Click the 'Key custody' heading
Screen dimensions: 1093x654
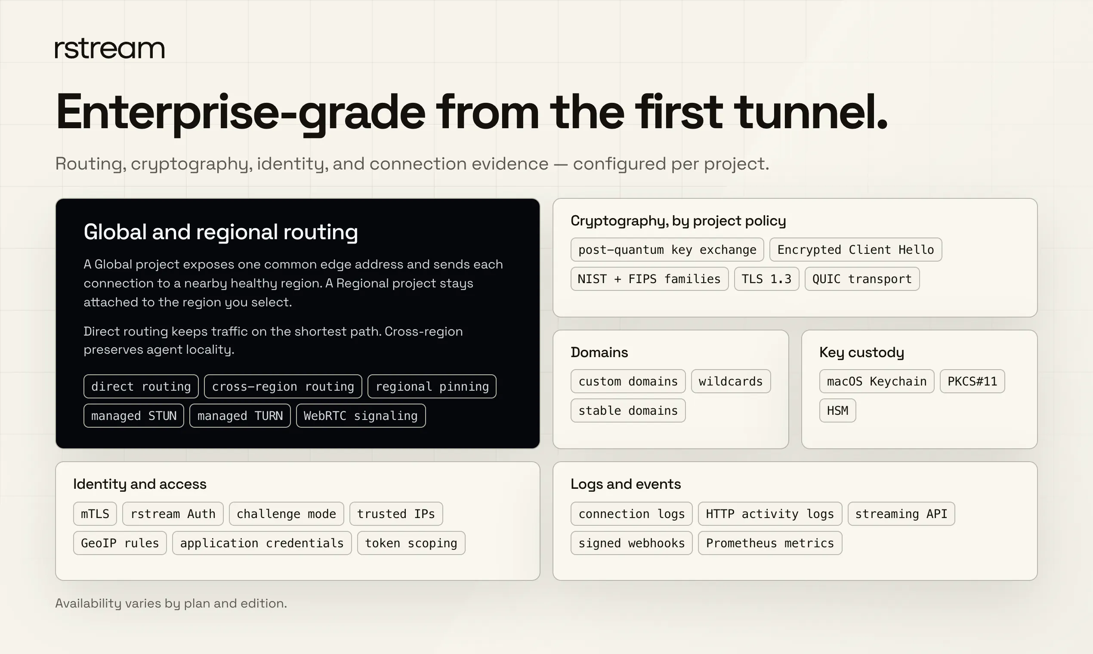point(862,352)
